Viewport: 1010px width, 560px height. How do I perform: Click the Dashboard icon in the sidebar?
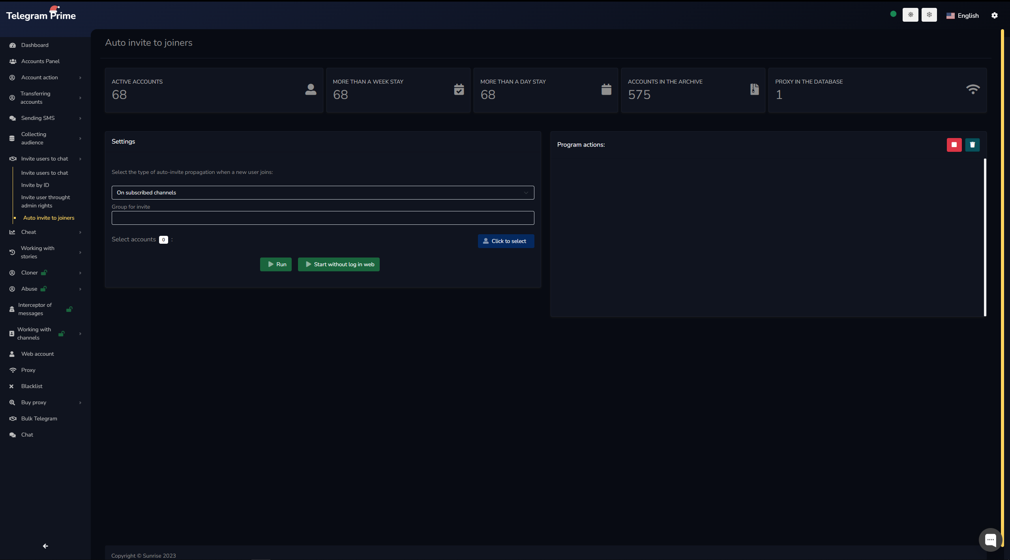click(x=12, y=45)
